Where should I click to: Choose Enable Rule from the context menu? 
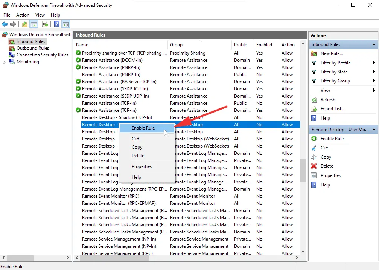[x=143, y=128]
